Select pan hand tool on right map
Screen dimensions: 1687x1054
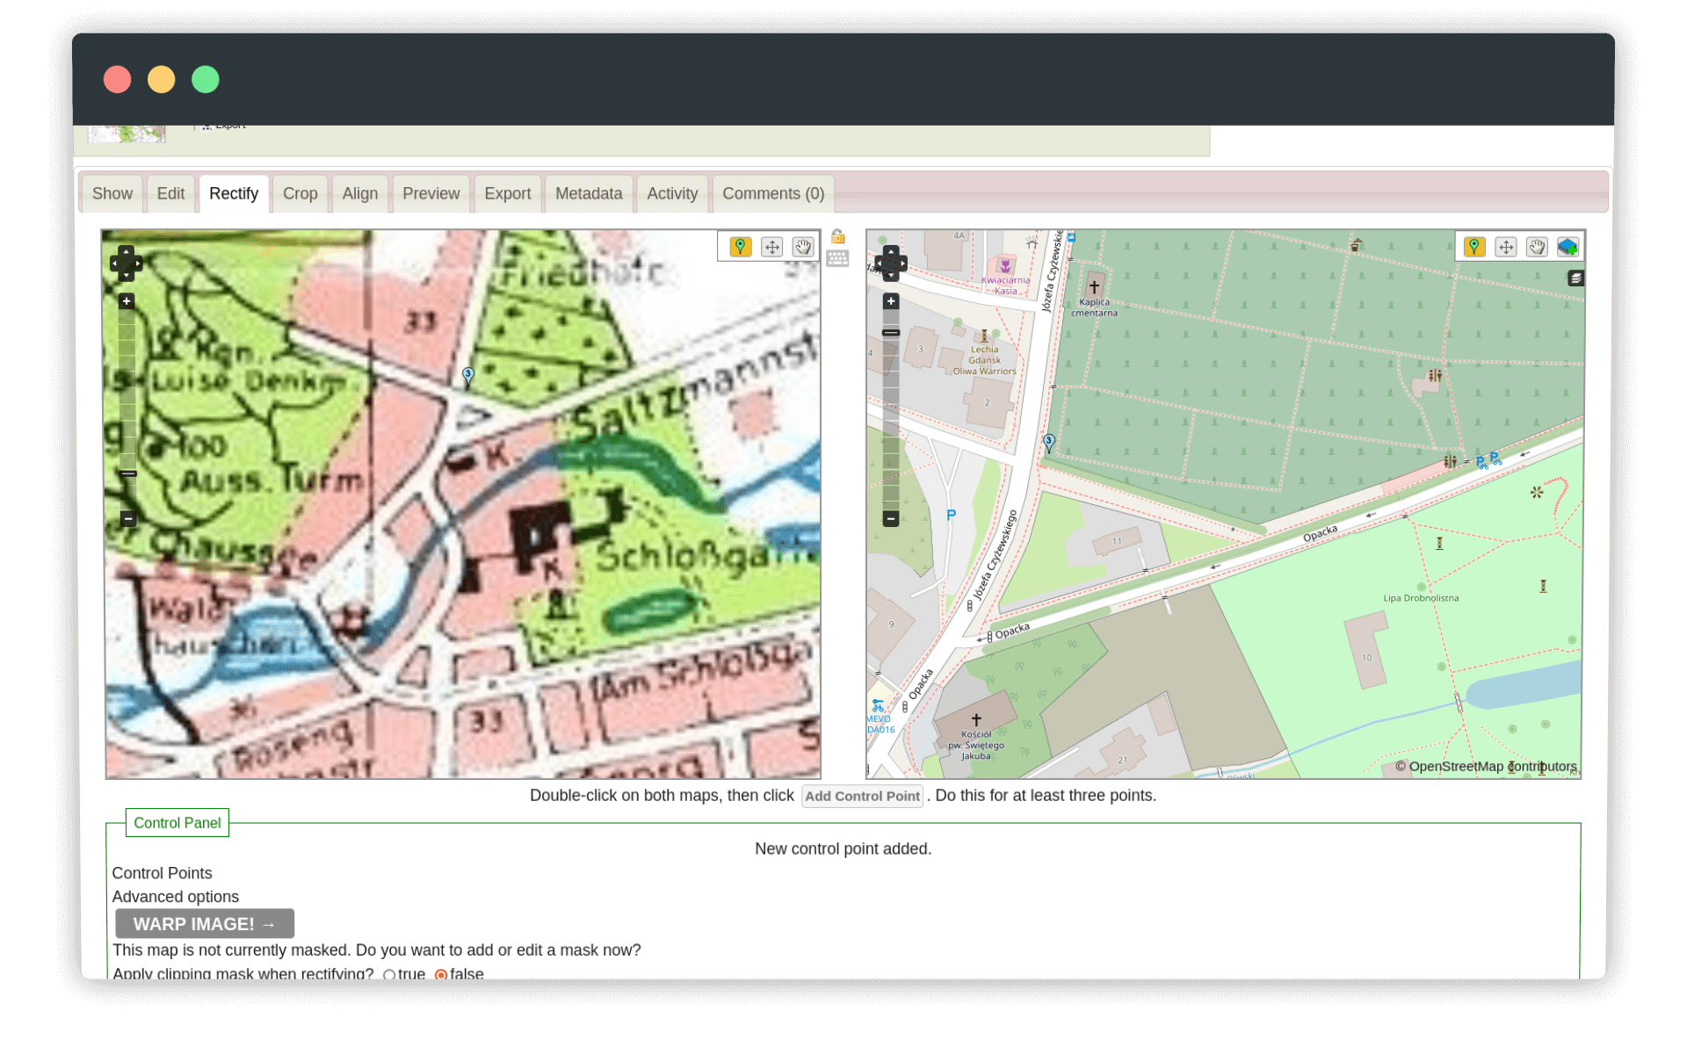coord(1536,247)
